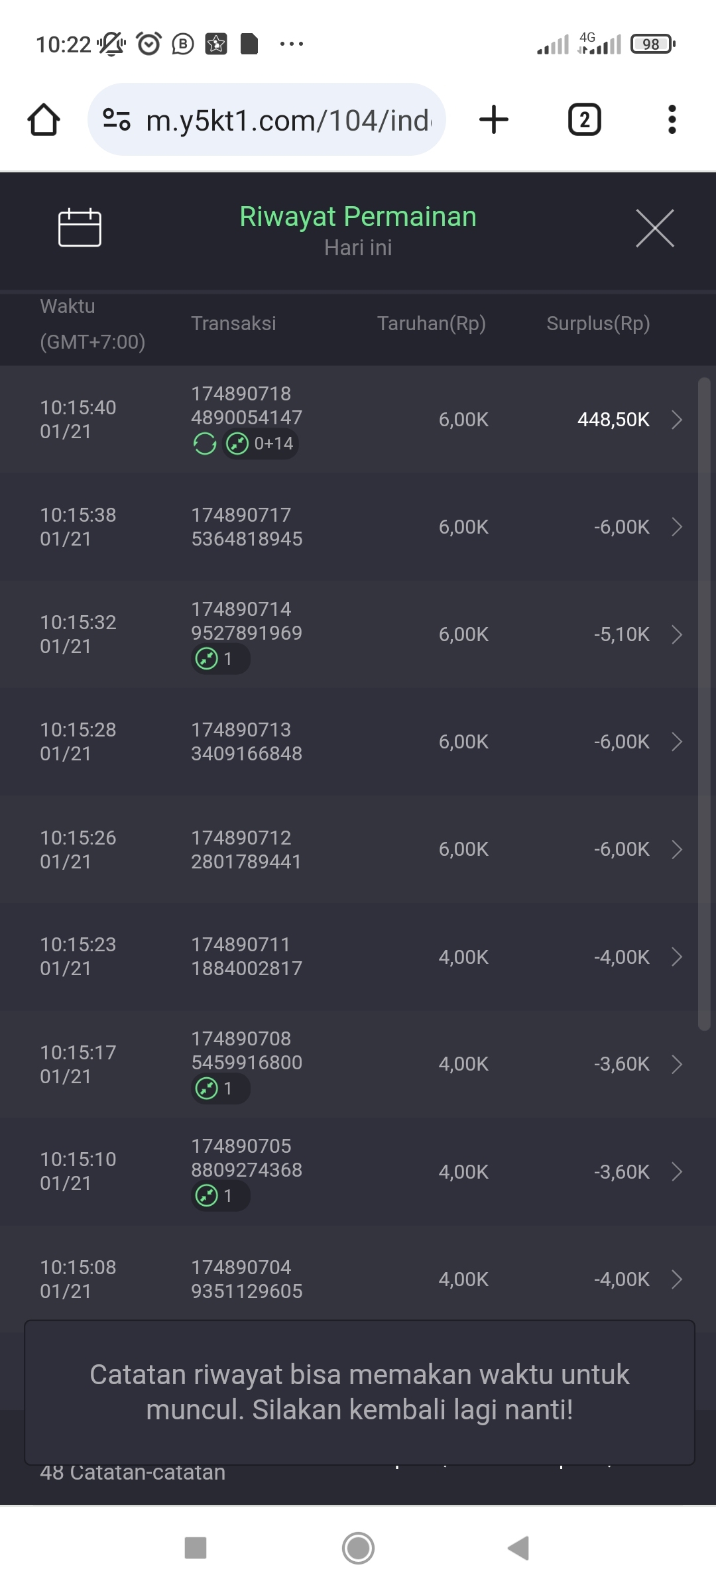716x1591 pixels.
Task: Tap the Android home circle button
Action: (358, 1549)
